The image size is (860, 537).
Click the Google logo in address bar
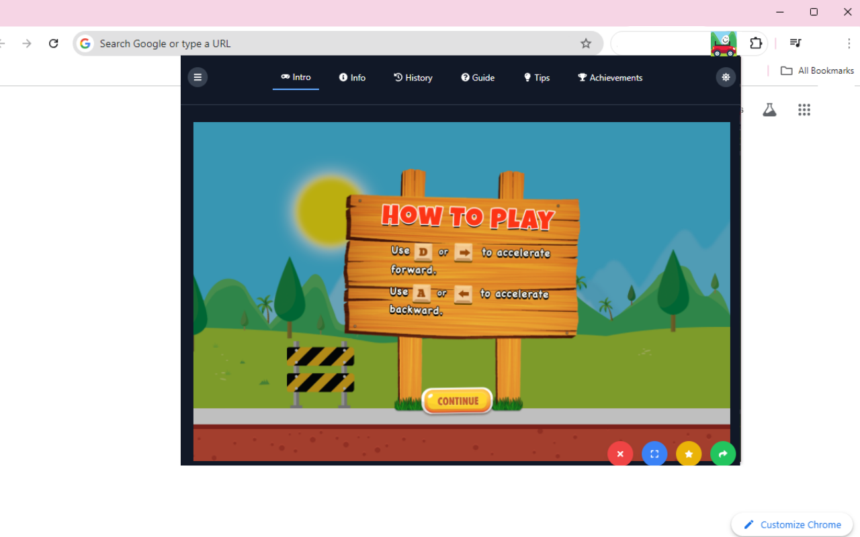[x=85, y=44]
